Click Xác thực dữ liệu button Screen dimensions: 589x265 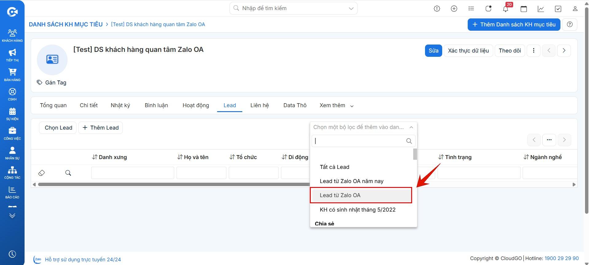point(468,51)
